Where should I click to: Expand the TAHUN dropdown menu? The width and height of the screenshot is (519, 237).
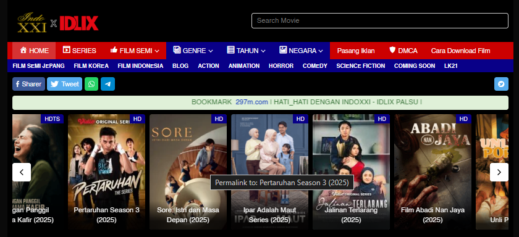pyautogui.click(x=247, y=51)
